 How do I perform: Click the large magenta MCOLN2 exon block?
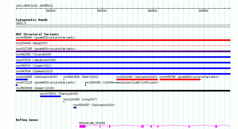click(x=82, y=126)
